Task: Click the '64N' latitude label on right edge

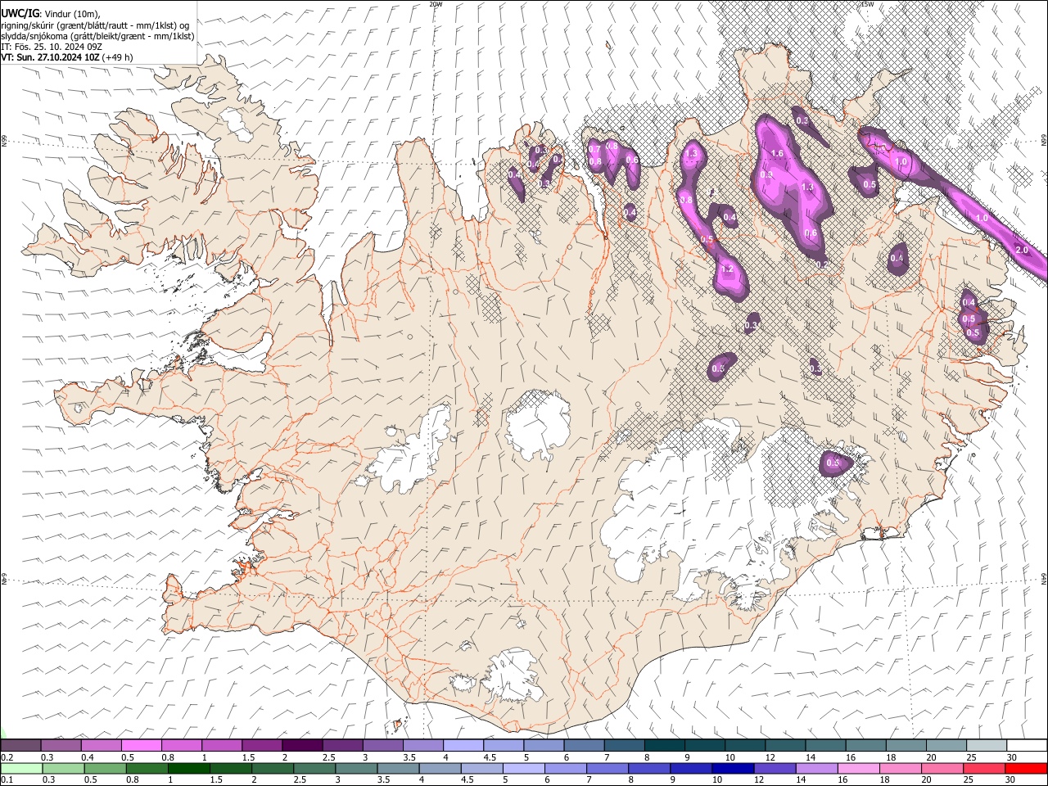Action: [x=1043, y=577]
